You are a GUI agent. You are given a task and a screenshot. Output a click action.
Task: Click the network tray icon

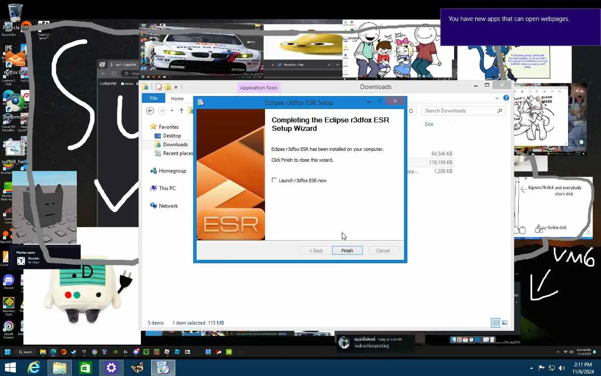(x=552, y=368)
